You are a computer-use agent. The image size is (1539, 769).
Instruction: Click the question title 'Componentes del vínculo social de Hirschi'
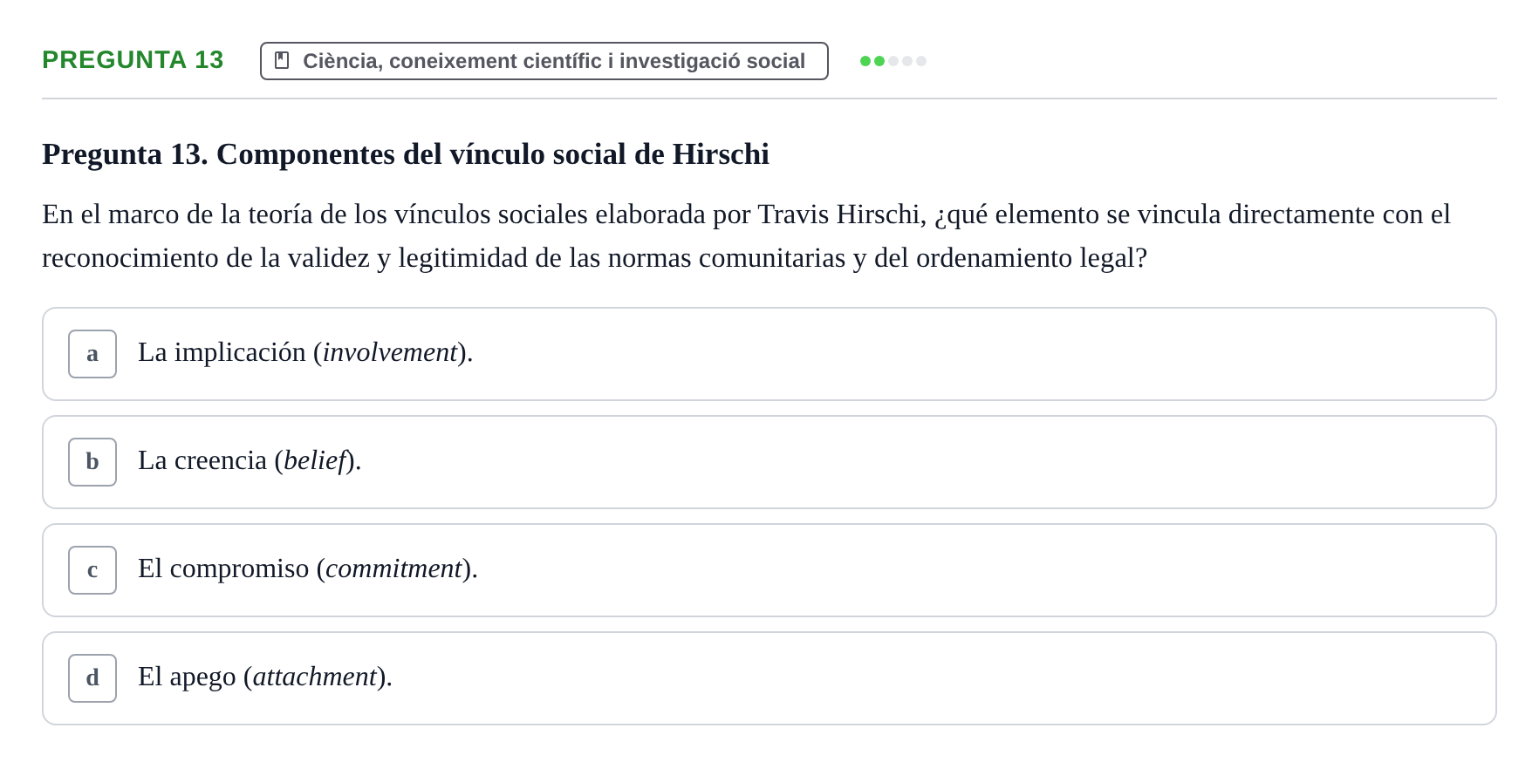(493, 154)
